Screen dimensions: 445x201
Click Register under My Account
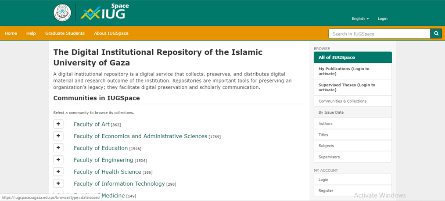pyautogui.click(x=353, y=191)
